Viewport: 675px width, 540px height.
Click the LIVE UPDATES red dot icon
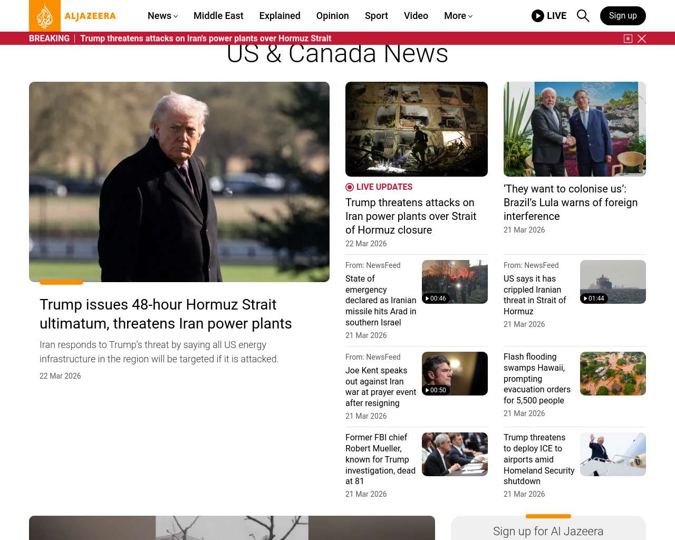pyautogui.click(x=350, y=187)
